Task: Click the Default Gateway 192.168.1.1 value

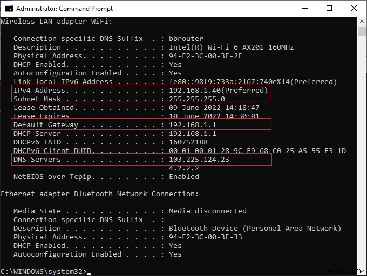Action: [192, 125]
